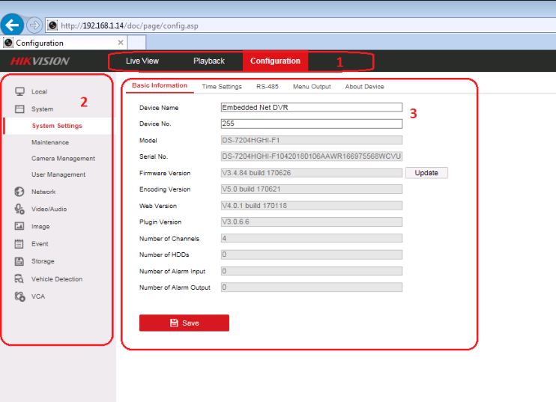Expand the Network section

tap(43, 192)
